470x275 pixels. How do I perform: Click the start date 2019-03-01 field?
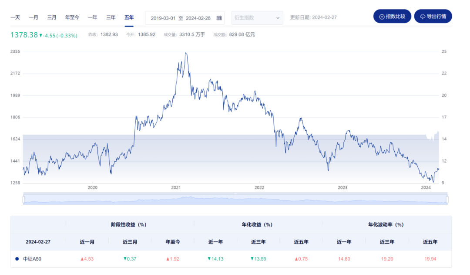162,18
